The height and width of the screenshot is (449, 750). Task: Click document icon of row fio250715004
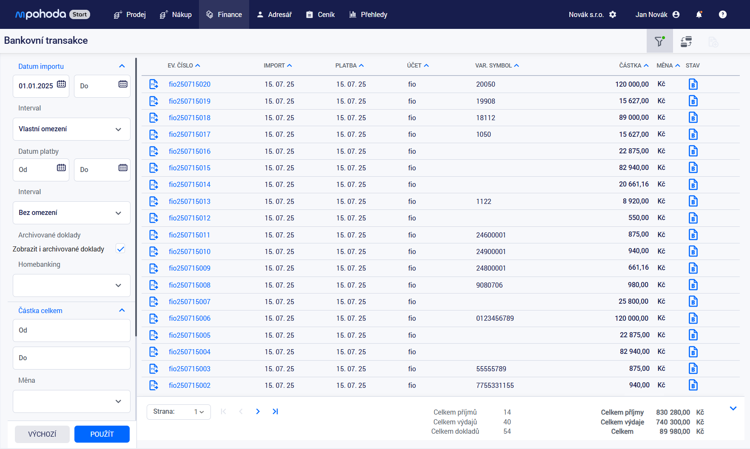[153, 352]
